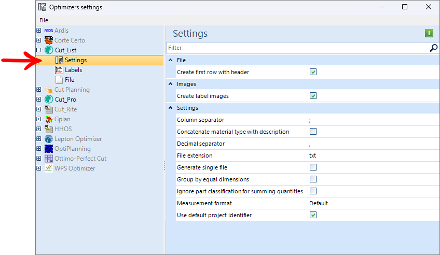This screenshot has height=255, width=440.
Task: Maximize the Optimizers settings window
Action: [x=405, y=7]
